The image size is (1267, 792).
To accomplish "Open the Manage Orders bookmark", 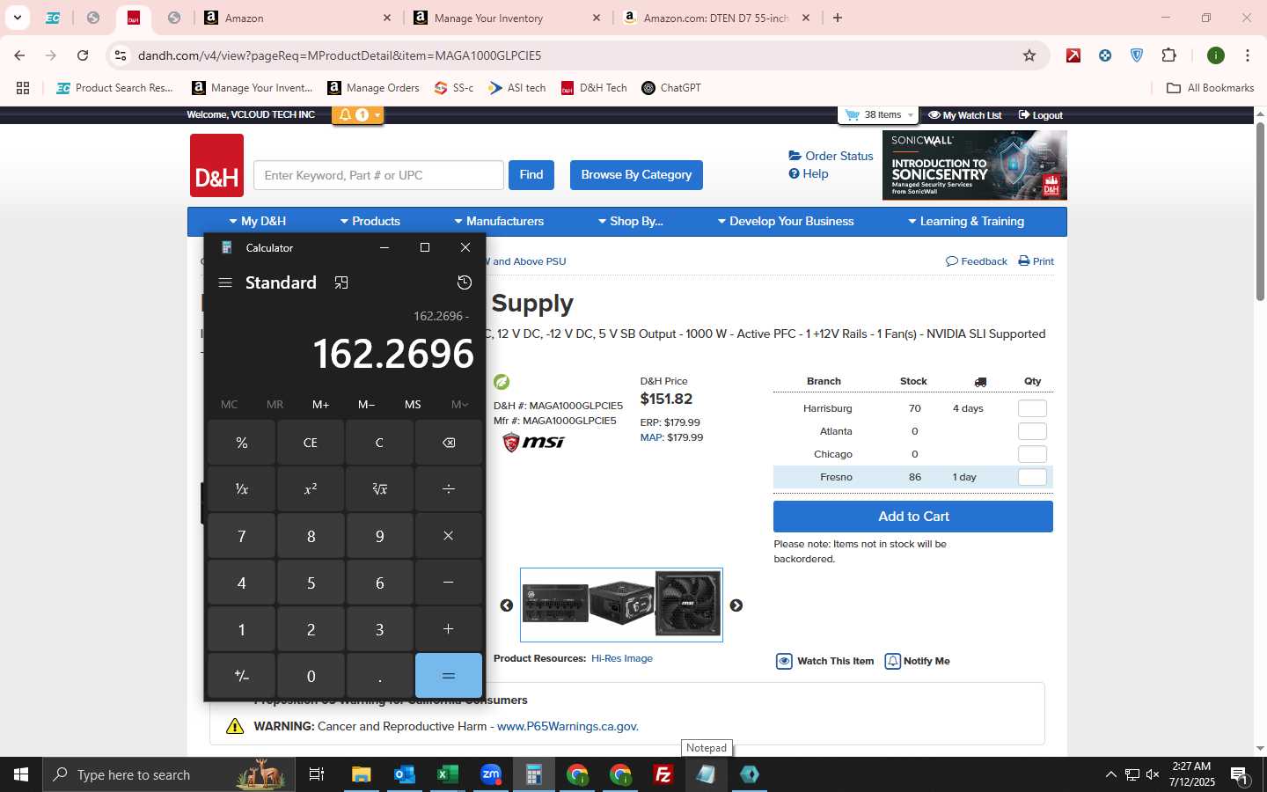I will click(373, 88).
